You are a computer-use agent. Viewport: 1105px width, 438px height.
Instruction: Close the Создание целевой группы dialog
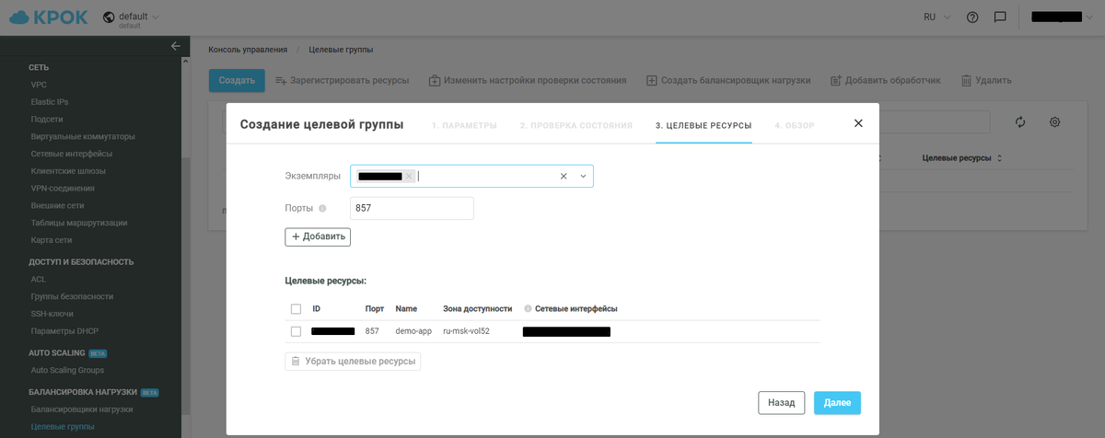click(858, 123)
